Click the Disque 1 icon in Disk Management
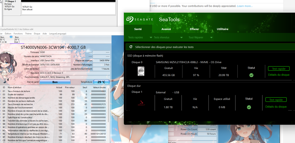Image resolution: width=295 pixels, height=143 pixels. (x=6, y=1)
